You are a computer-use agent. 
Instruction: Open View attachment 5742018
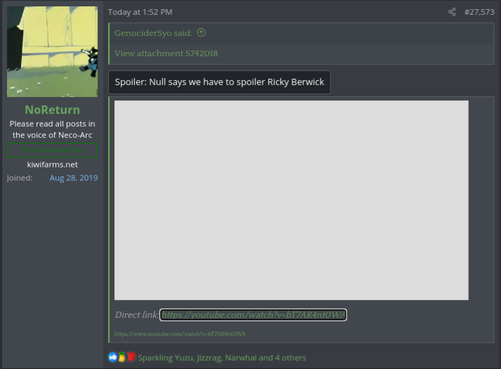(166, 53)
